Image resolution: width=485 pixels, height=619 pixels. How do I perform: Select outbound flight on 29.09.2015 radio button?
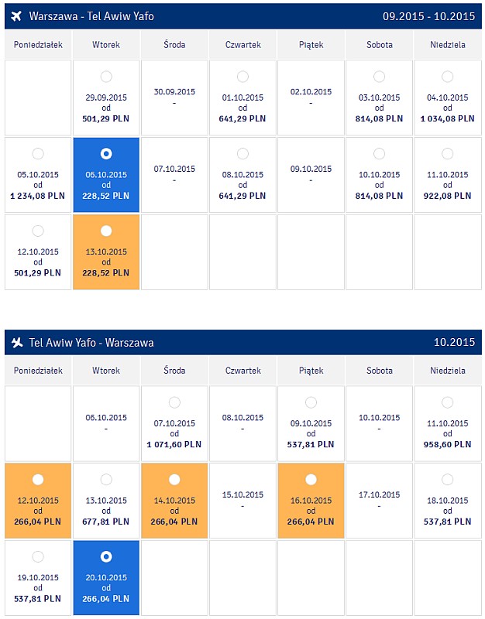pos(106,77)
